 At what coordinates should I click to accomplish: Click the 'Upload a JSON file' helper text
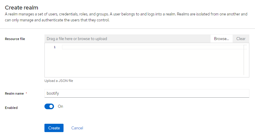(x=59, y=81)
